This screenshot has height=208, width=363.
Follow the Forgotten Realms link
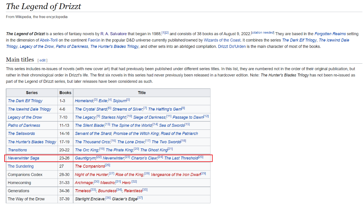(x=330, y=34)
